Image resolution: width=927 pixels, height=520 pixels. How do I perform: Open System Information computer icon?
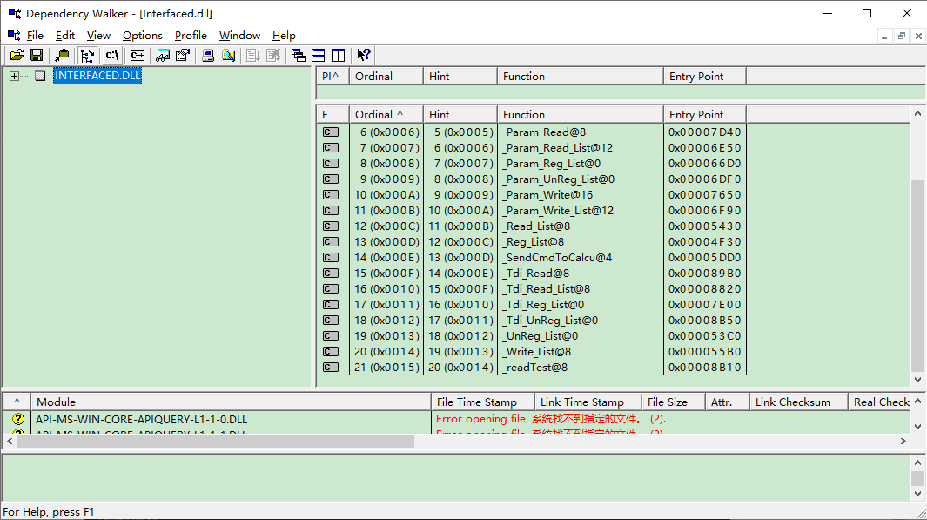(208, 55)
